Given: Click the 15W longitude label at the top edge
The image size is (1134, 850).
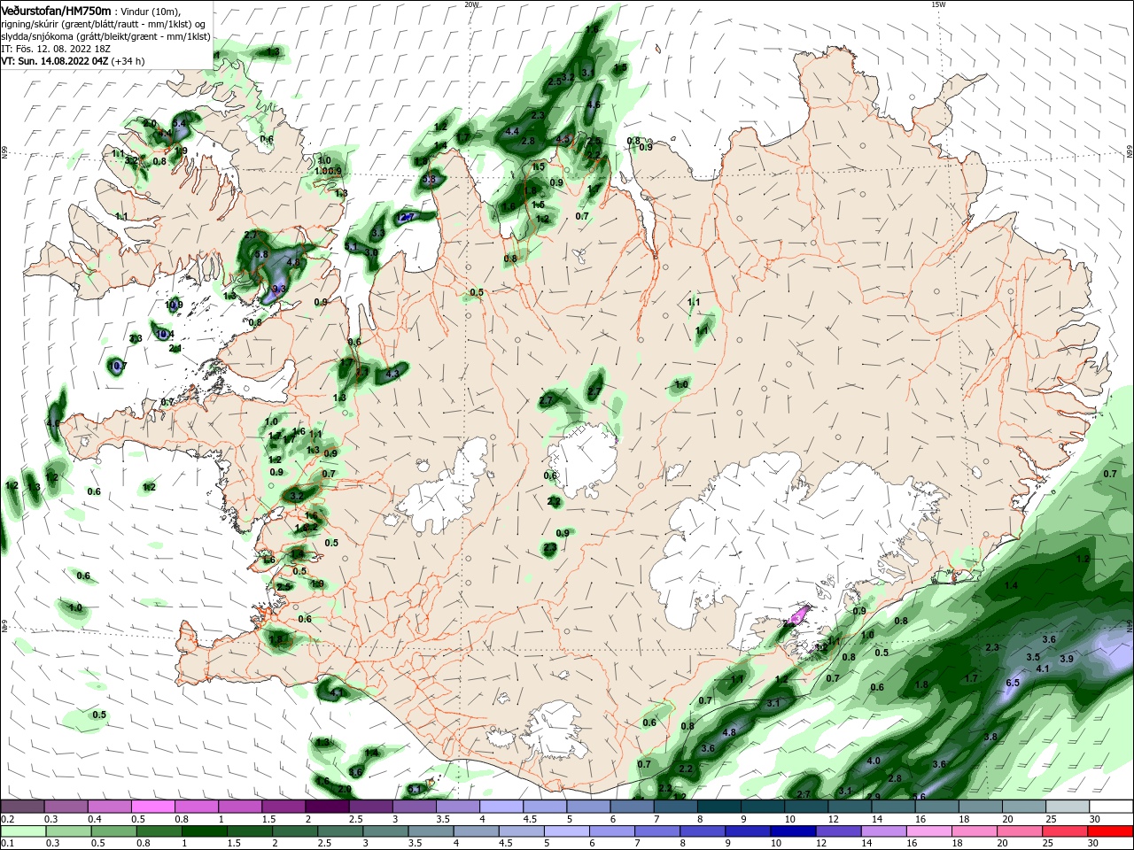Looking at the screenshot, I should [937, 4].
